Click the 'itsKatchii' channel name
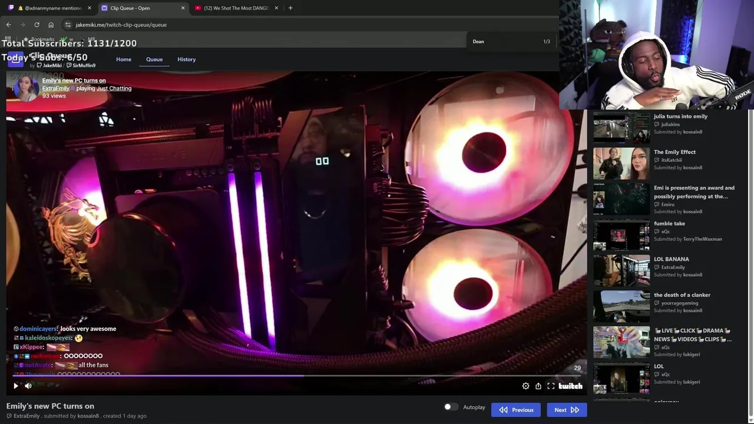754x424 pixels. [x=672, y=160]
